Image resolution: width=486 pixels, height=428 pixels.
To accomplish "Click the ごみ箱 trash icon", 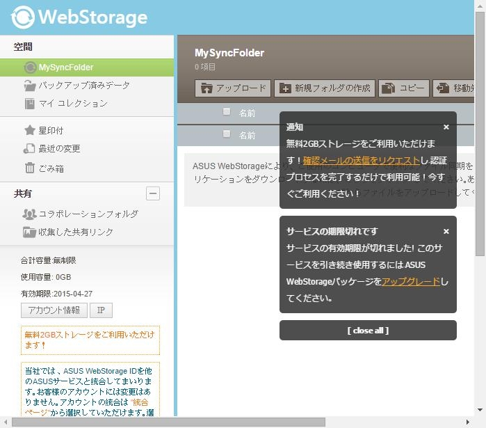I will tap(30, 168).
